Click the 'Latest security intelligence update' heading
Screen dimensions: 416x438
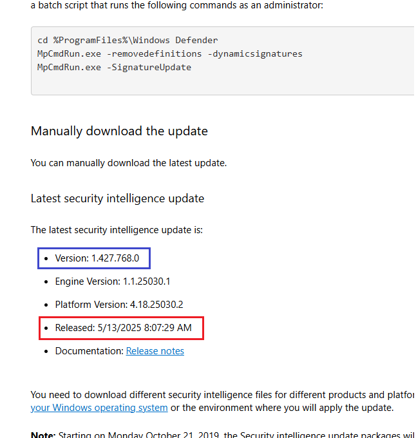pyautogui.click(x=117, y=198)
